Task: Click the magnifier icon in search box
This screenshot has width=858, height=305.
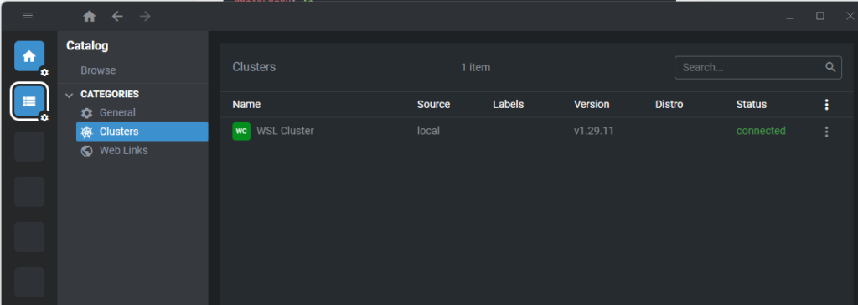Action: 830,67
